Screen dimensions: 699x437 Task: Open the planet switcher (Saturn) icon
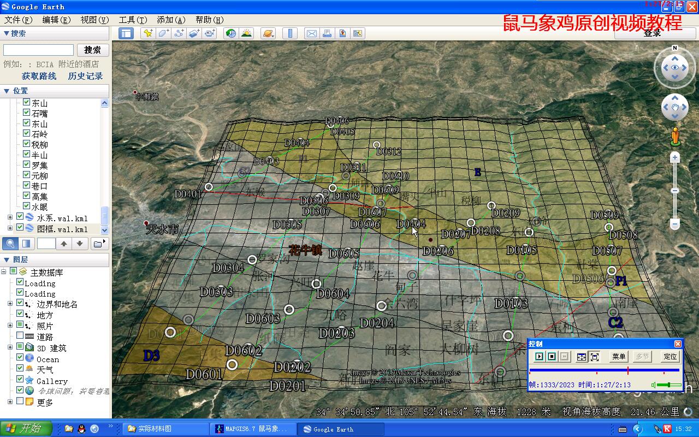(268, 33)
